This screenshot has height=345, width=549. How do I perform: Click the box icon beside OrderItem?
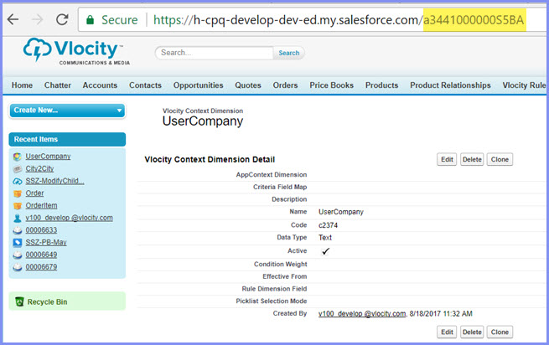(18, 206)
